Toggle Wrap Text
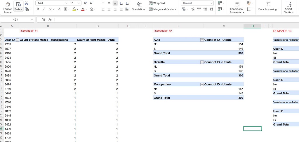 (x=157, y=3)
